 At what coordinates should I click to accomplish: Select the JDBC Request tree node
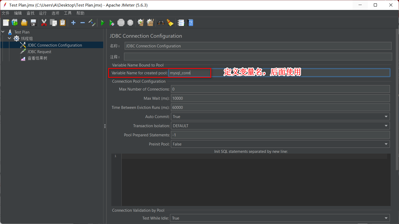point(39,52)
